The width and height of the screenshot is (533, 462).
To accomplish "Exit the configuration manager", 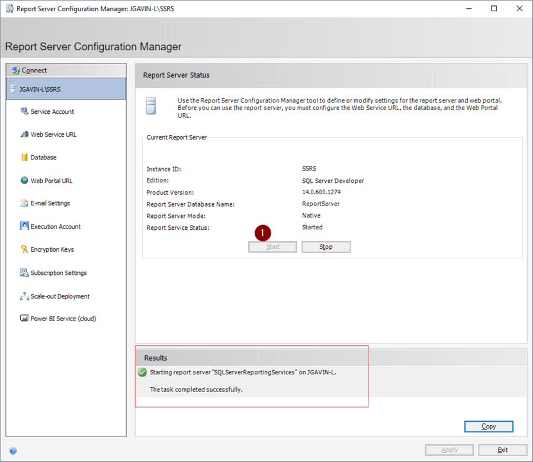I will [503, 450].
